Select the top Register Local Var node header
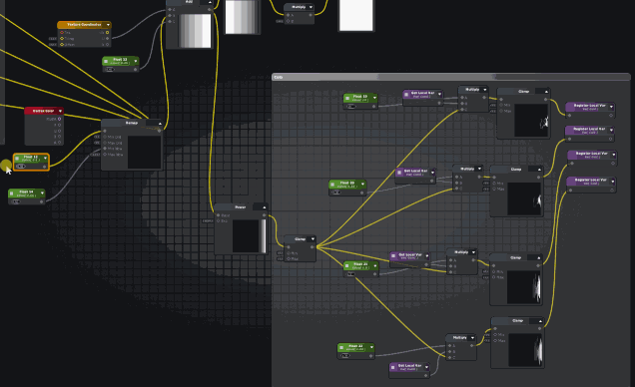 click(x=590, y=107)
